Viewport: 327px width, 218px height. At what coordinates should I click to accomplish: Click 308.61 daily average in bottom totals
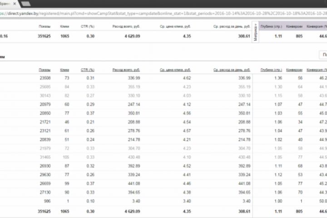(x=244, y=211)
